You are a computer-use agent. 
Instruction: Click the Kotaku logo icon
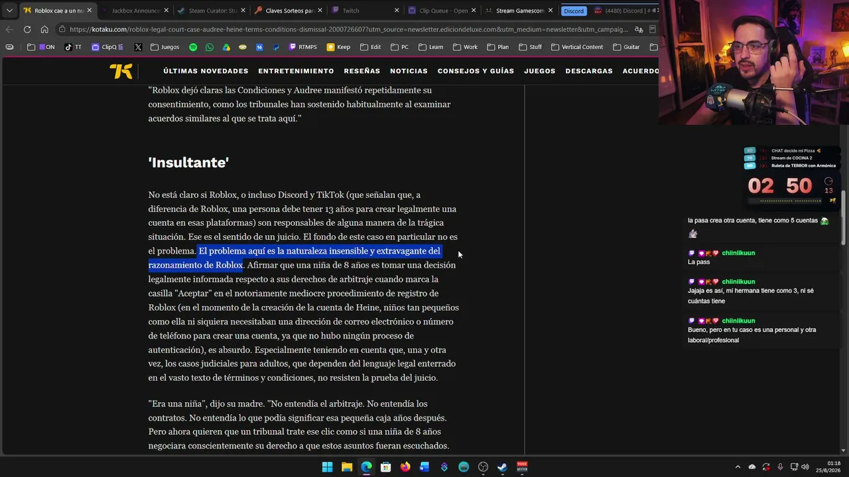[x=121, y=71]
